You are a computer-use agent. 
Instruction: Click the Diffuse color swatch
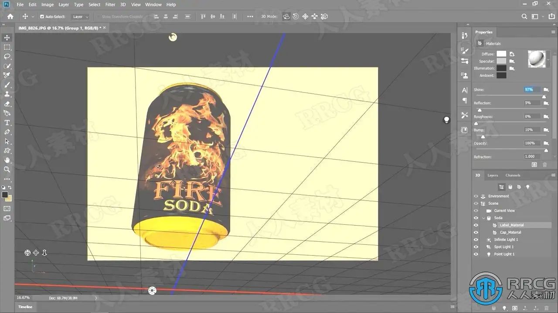pyautogui.click(x=501, y=54)
